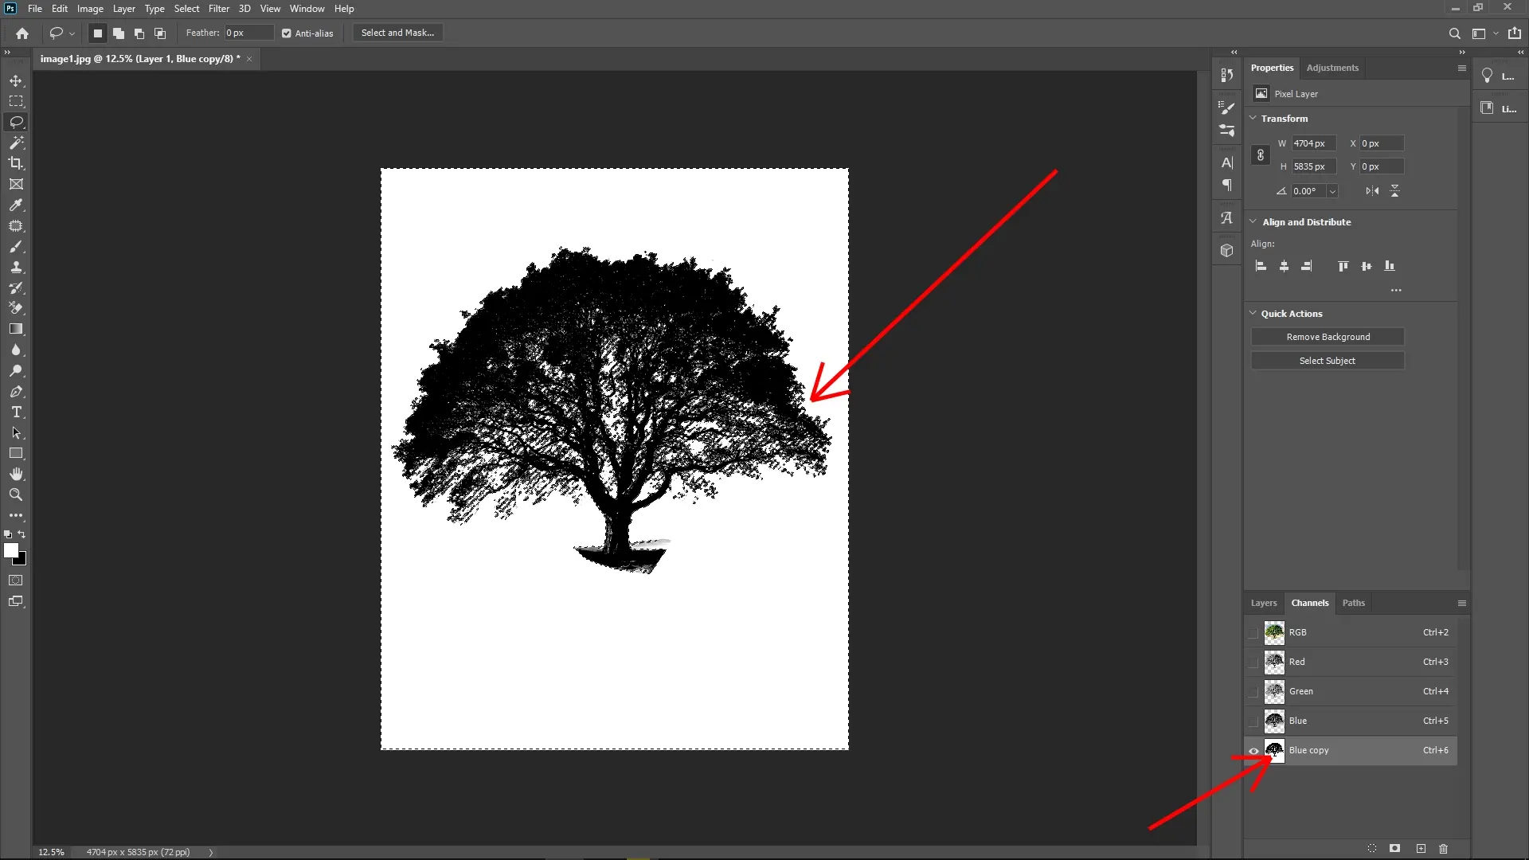
Task: Switch to the Adjustments tab
Action: (x=1332, y=68)
